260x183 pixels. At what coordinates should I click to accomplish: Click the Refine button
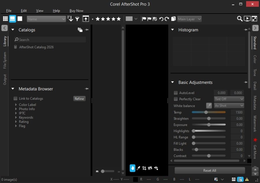pyautogui.click(x=79, y=99)
